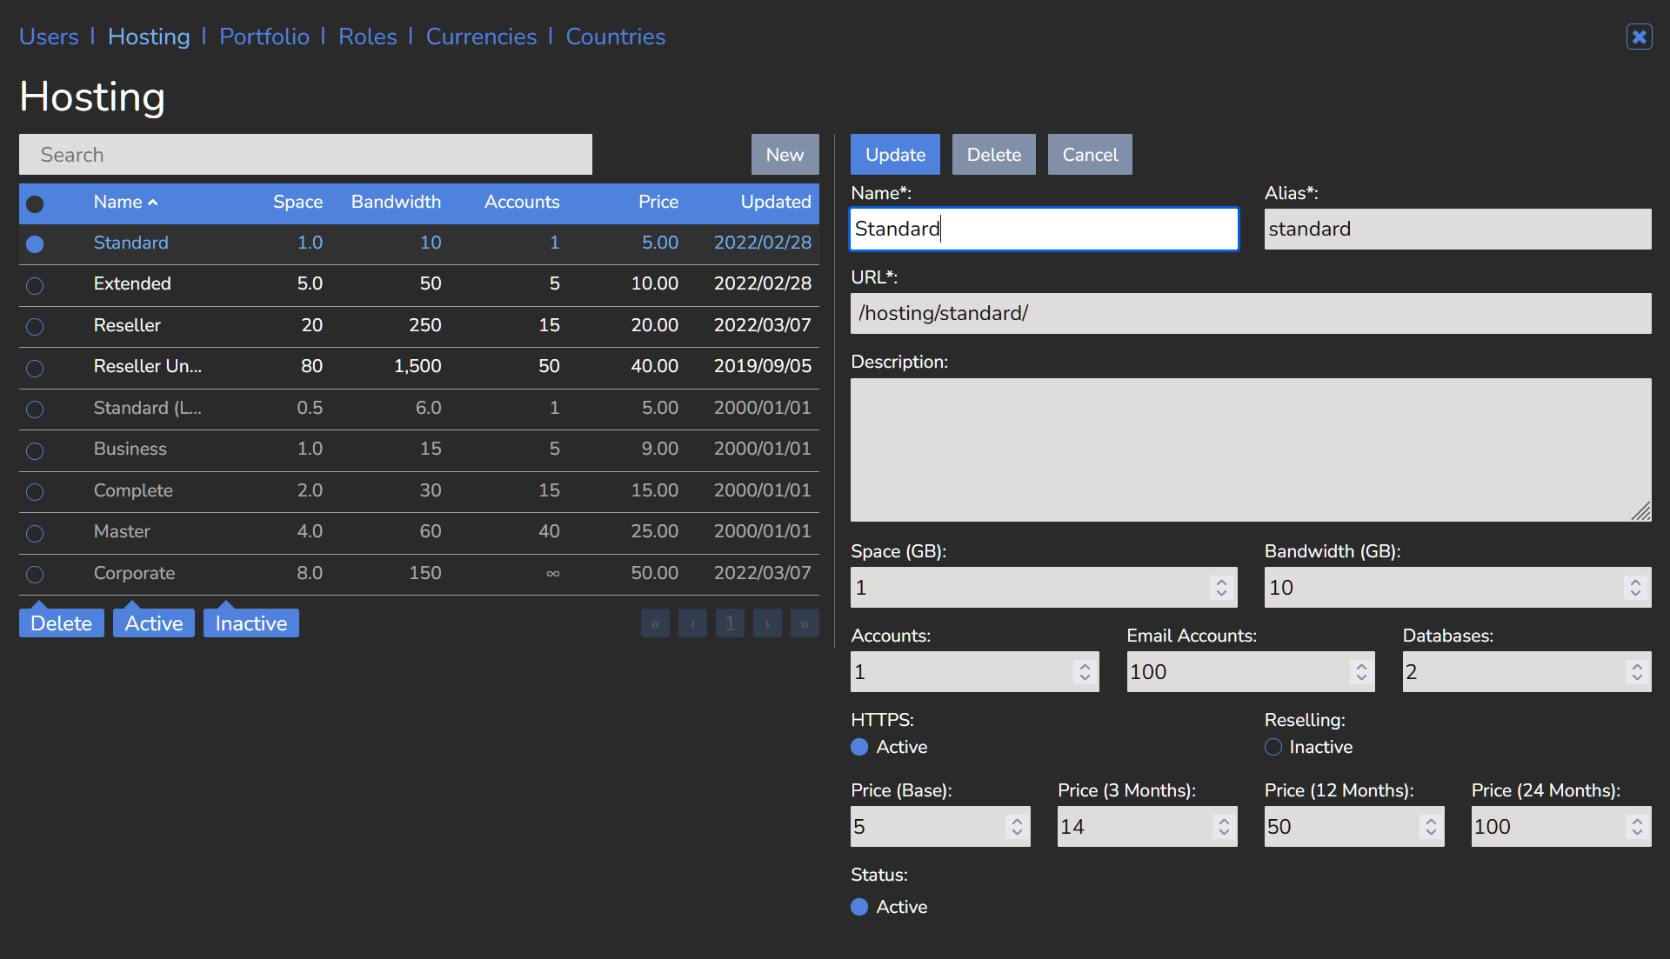Go to last page in pagination
Image resolution: width=1670 pixels, height=959 pixels.
pyautogui.click(x=805, y=623)
